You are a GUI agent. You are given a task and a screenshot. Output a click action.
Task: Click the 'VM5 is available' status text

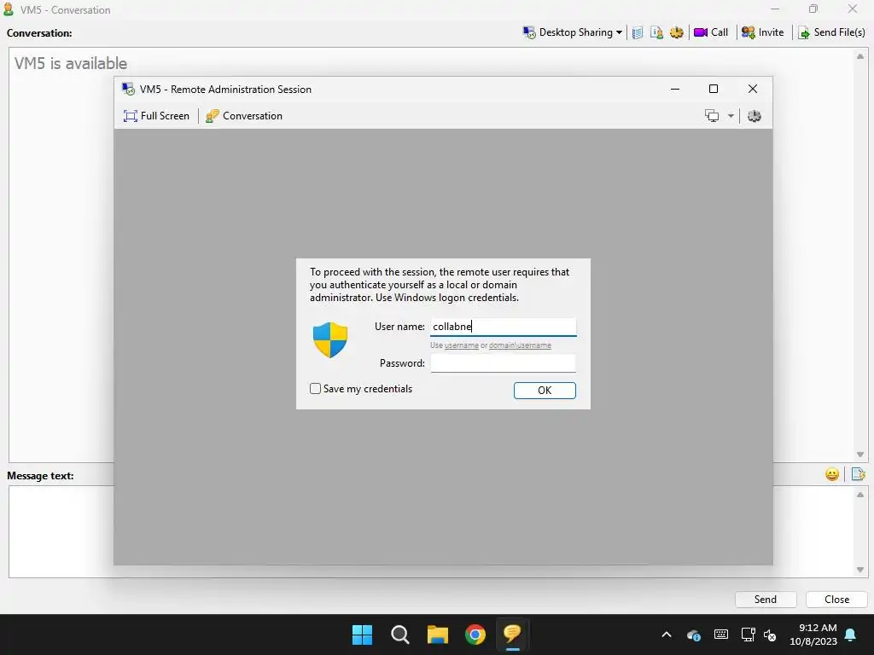71,63
